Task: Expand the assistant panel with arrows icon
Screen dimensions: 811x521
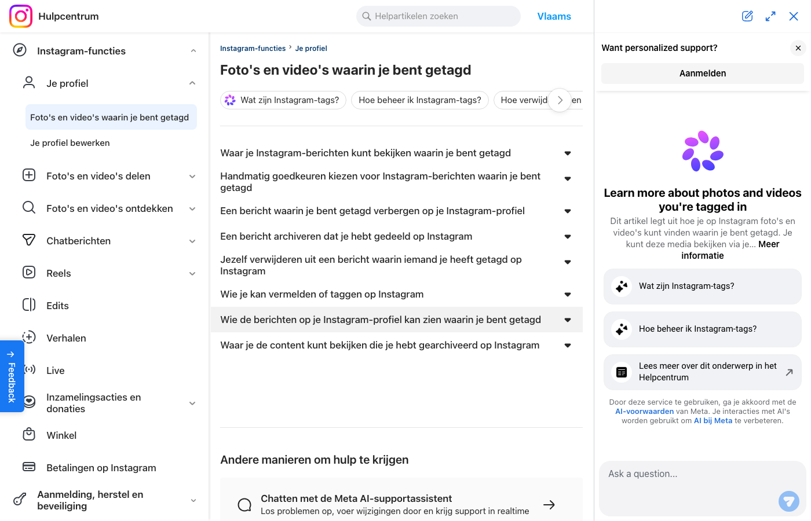Action: pyautogui.click(x=770, y=16)
